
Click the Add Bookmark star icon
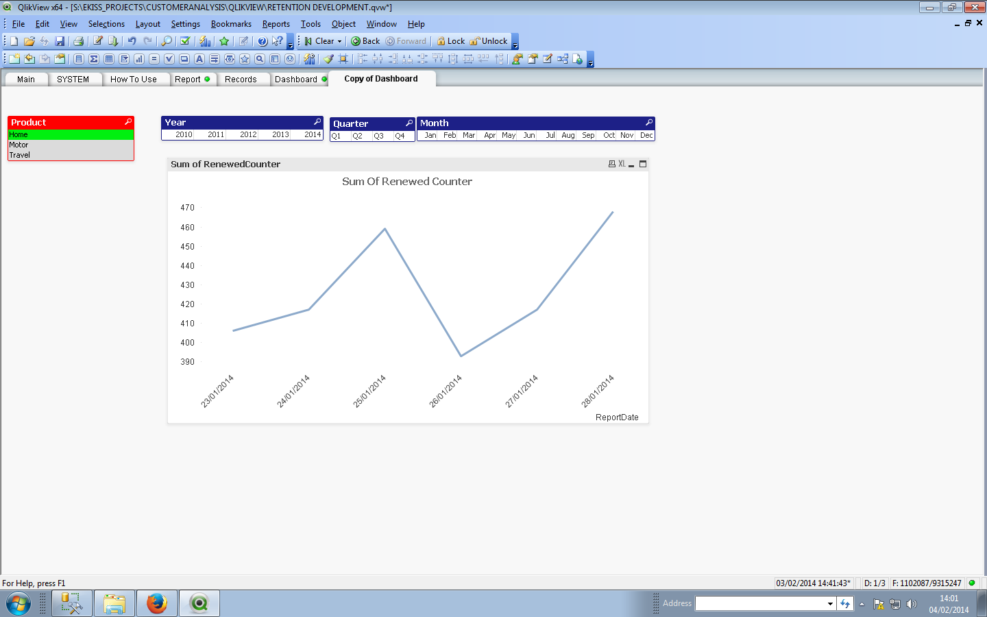coord(224,41)
